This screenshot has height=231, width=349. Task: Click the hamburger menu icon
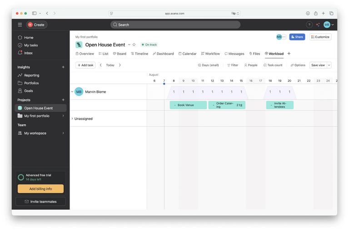(x=20, y=25)
